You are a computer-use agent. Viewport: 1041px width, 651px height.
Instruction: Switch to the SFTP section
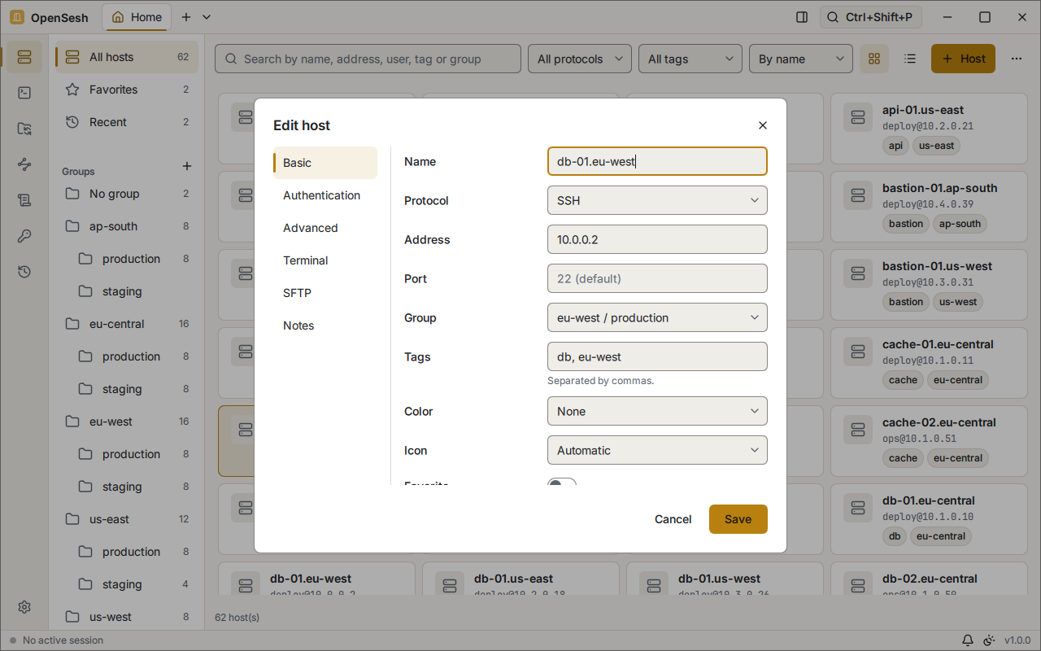tap(325, 293)
